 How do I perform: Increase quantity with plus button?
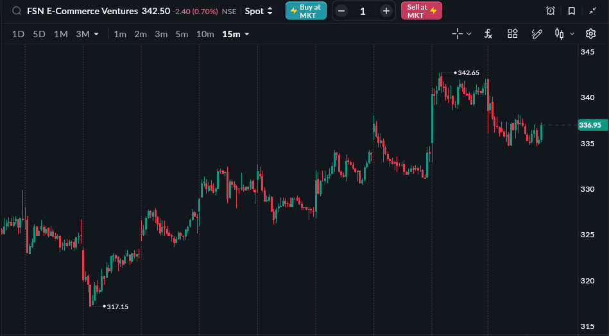[x=386, y=11]
